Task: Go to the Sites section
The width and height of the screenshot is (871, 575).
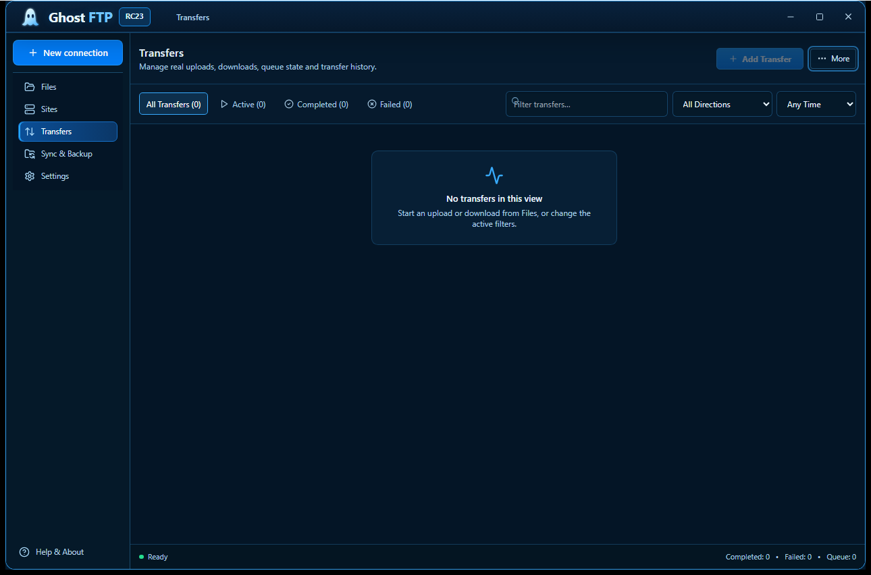Action: 68,109
